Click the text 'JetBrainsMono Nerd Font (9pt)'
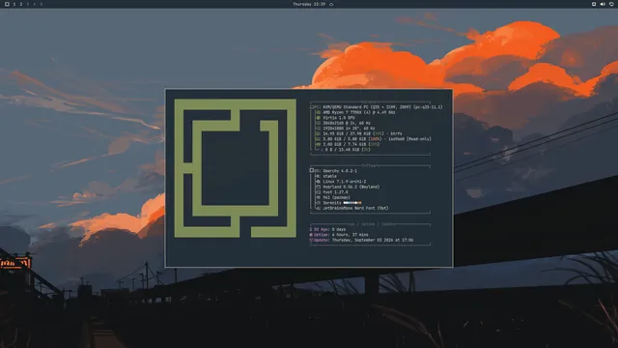Viewport: 618px width, 348px height. pyautogui.click(x=355, y=209)
